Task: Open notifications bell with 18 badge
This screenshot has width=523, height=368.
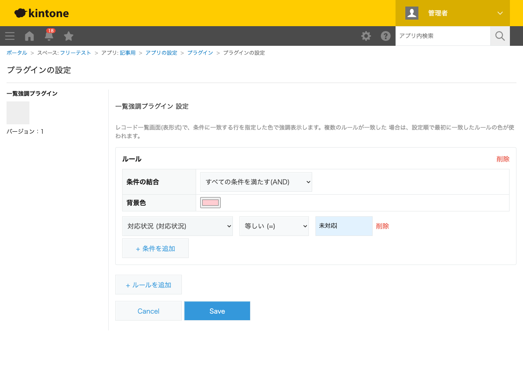Action: (49, 35)
